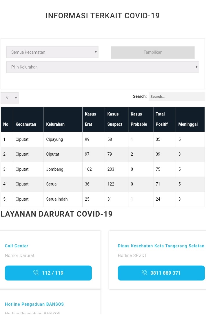Sort table by Kecamatan column header
This screenshot has height=315, width=206.
point(26,124)
